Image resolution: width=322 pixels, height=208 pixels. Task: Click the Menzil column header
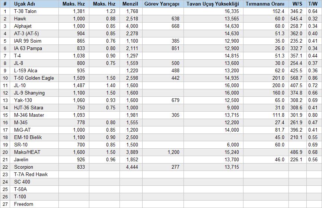coord(131,4)
